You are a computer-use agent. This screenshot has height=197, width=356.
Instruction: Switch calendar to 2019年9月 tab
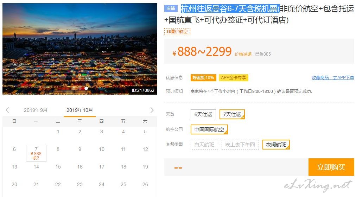point(36,110)
